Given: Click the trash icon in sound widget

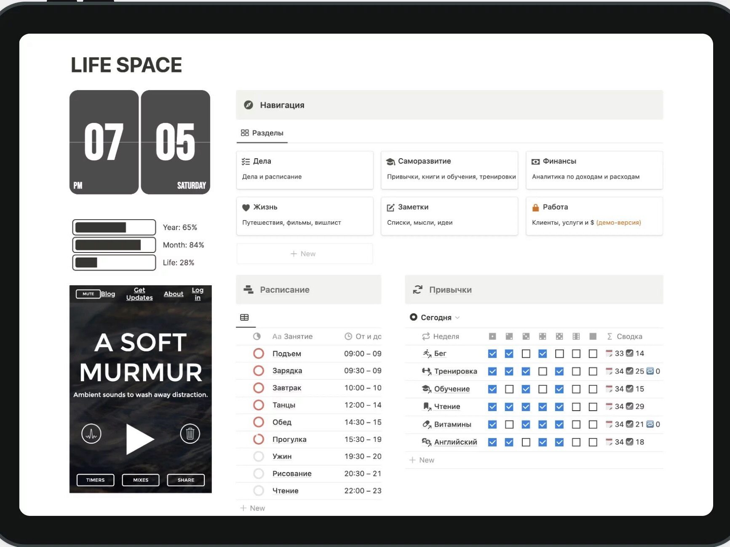Looking at the screenshot, I should click(x=190, y=433).
